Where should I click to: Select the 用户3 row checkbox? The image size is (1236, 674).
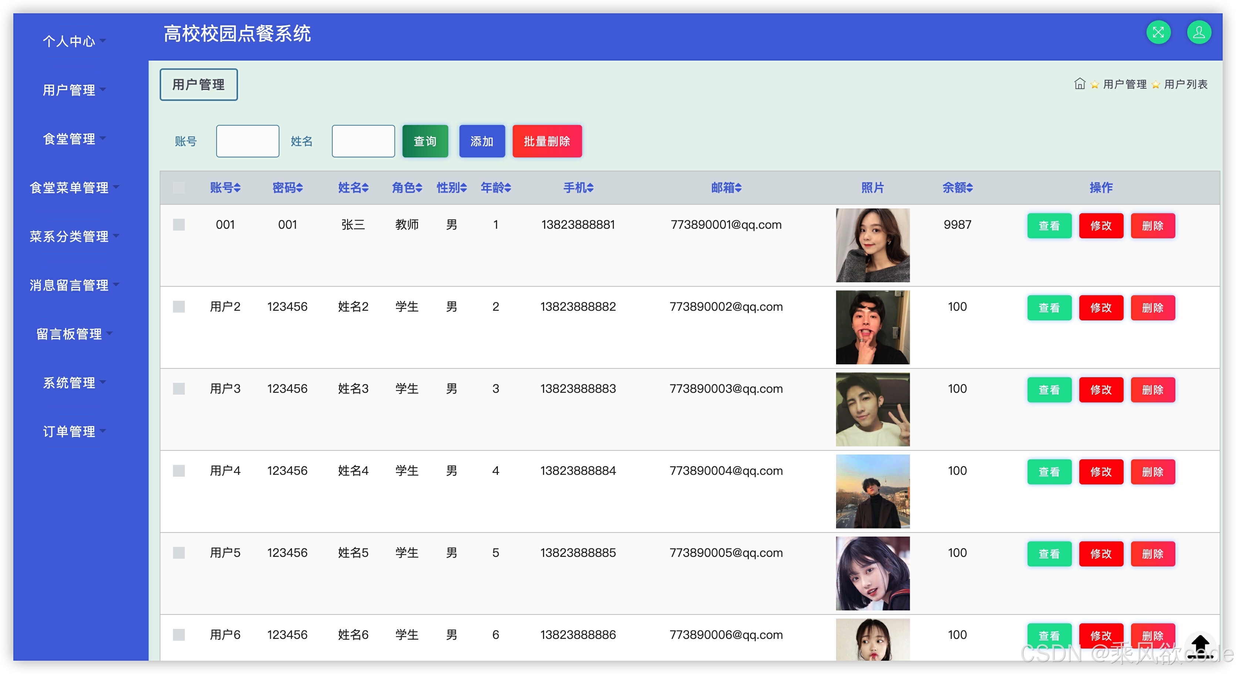tap(179, 389)
